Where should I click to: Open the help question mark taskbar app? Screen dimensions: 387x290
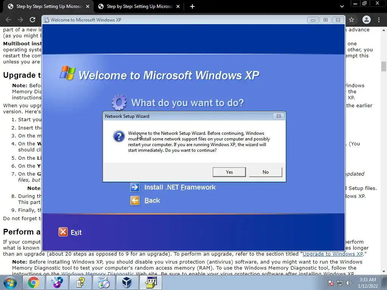coord(80,282)
